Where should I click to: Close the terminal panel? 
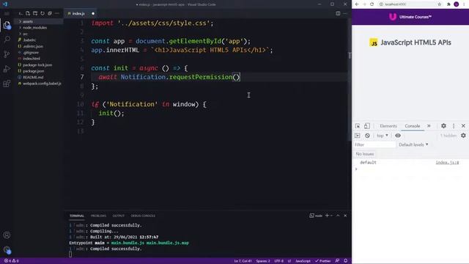345,216
